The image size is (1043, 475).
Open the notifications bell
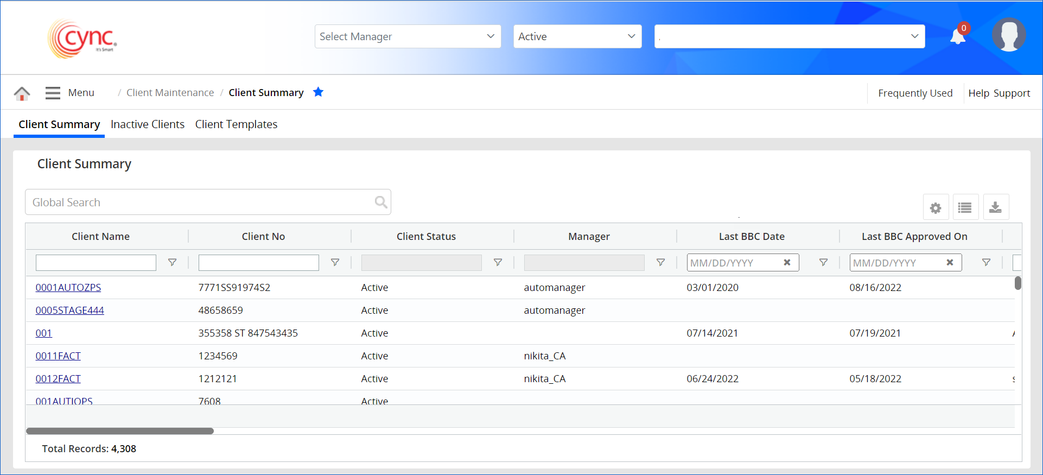[x=958, y=36]
